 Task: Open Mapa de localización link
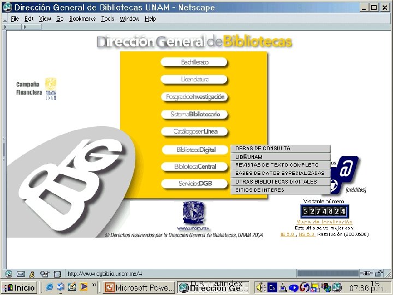(324, 222)
